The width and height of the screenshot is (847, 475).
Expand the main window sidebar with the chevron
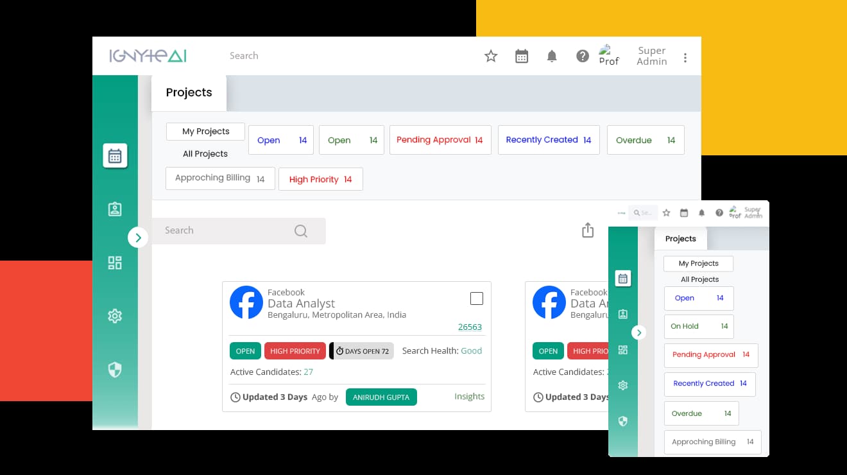coord(138,237)
